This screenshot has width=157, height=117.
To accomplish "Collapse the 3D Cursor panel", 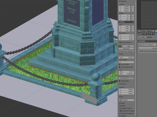I will click(119, 84).
